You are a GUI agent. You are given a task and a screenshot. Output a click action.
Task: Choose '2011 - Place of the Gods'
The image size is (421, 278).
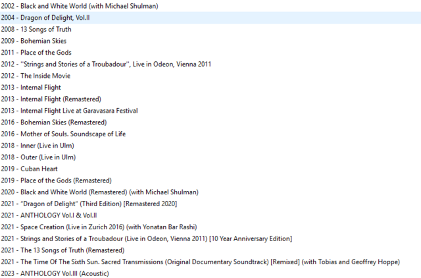point(36,53)
